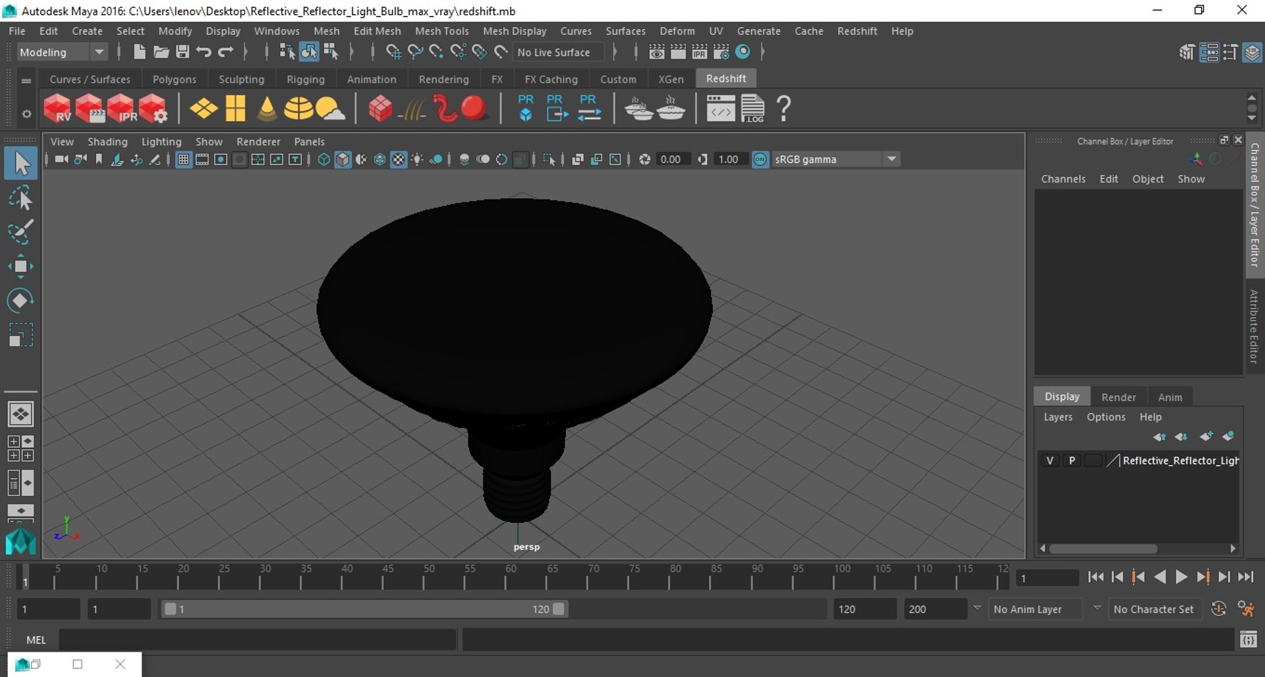Open the Render Settings icon
The image size is (1265, 677).
721,51
